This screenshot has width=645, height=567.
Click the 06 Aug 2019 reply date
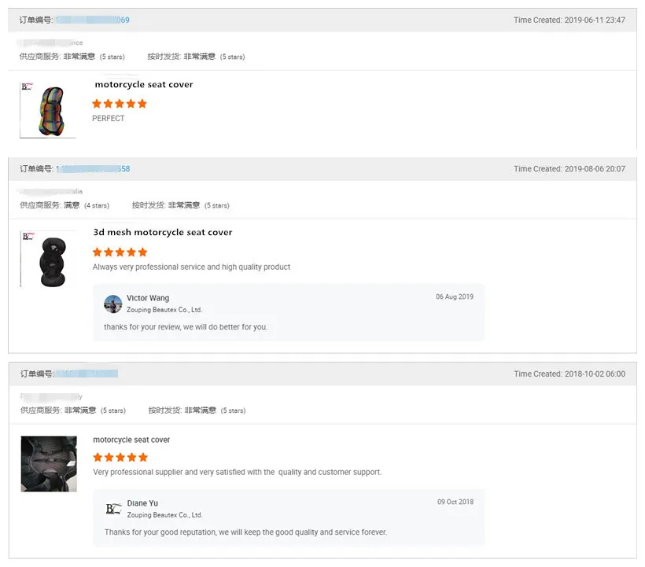[x=455, y=296]
